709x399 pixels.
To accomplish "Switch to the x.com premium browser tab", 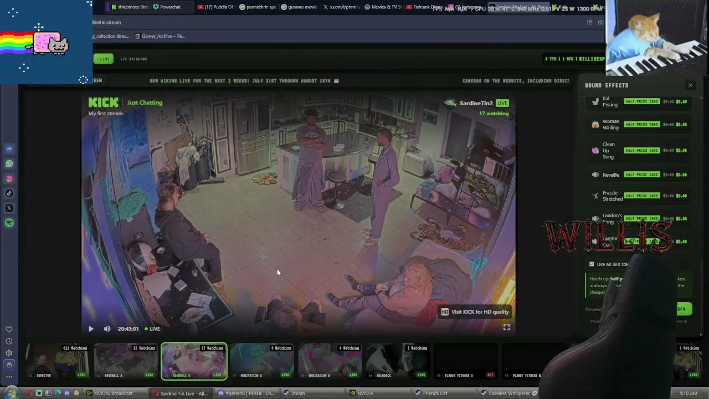I will click(341, 7).
